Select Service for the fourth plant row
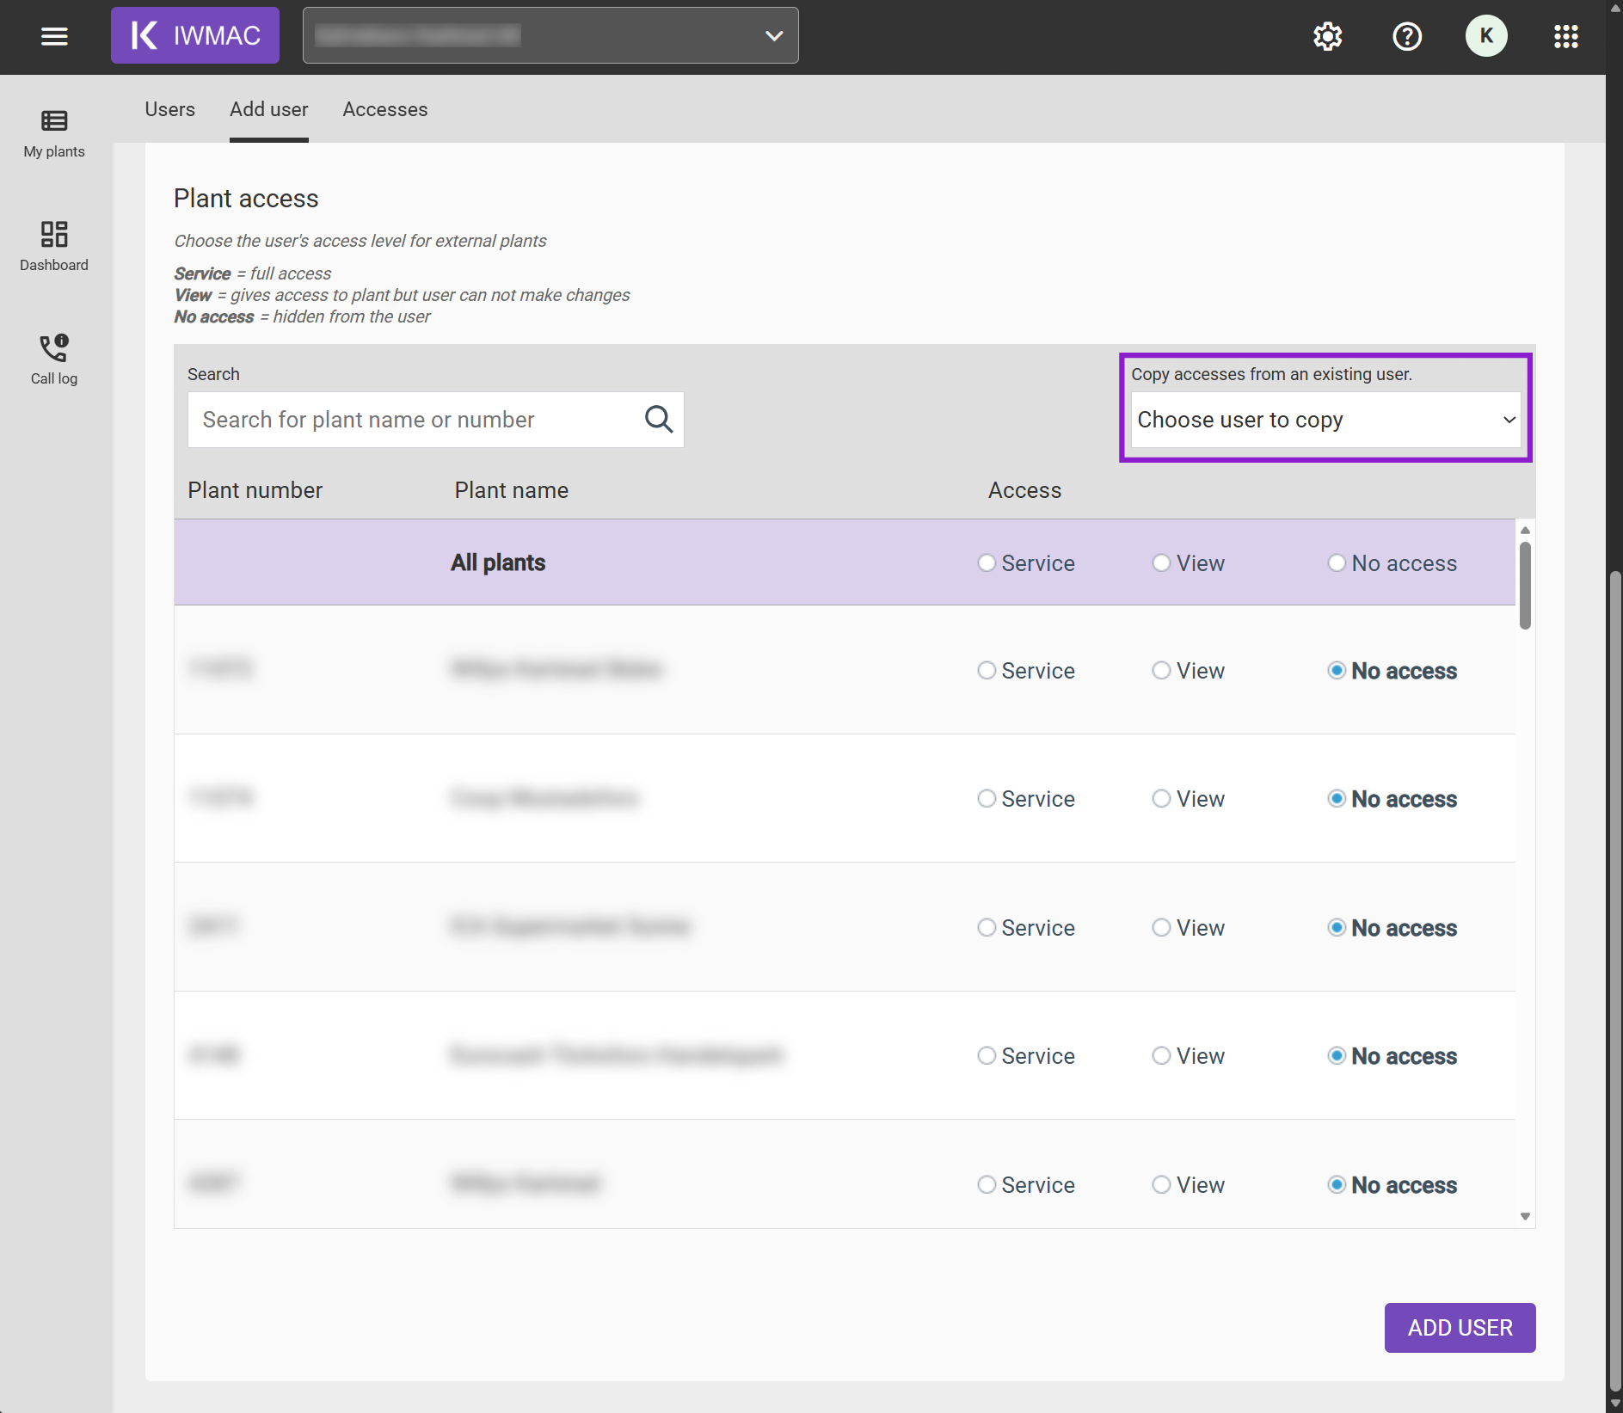The image size is (1623, 1413). coord(987,1055)
